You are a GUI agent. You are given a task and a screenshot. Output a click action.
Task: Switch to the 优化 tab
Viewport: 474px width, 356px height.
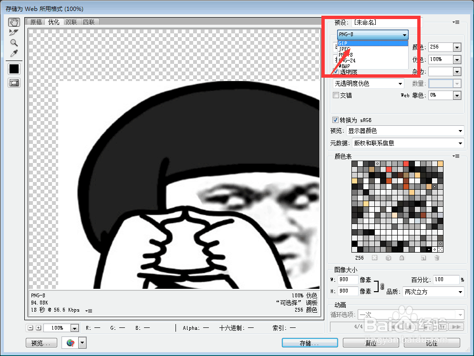[53, 22]
